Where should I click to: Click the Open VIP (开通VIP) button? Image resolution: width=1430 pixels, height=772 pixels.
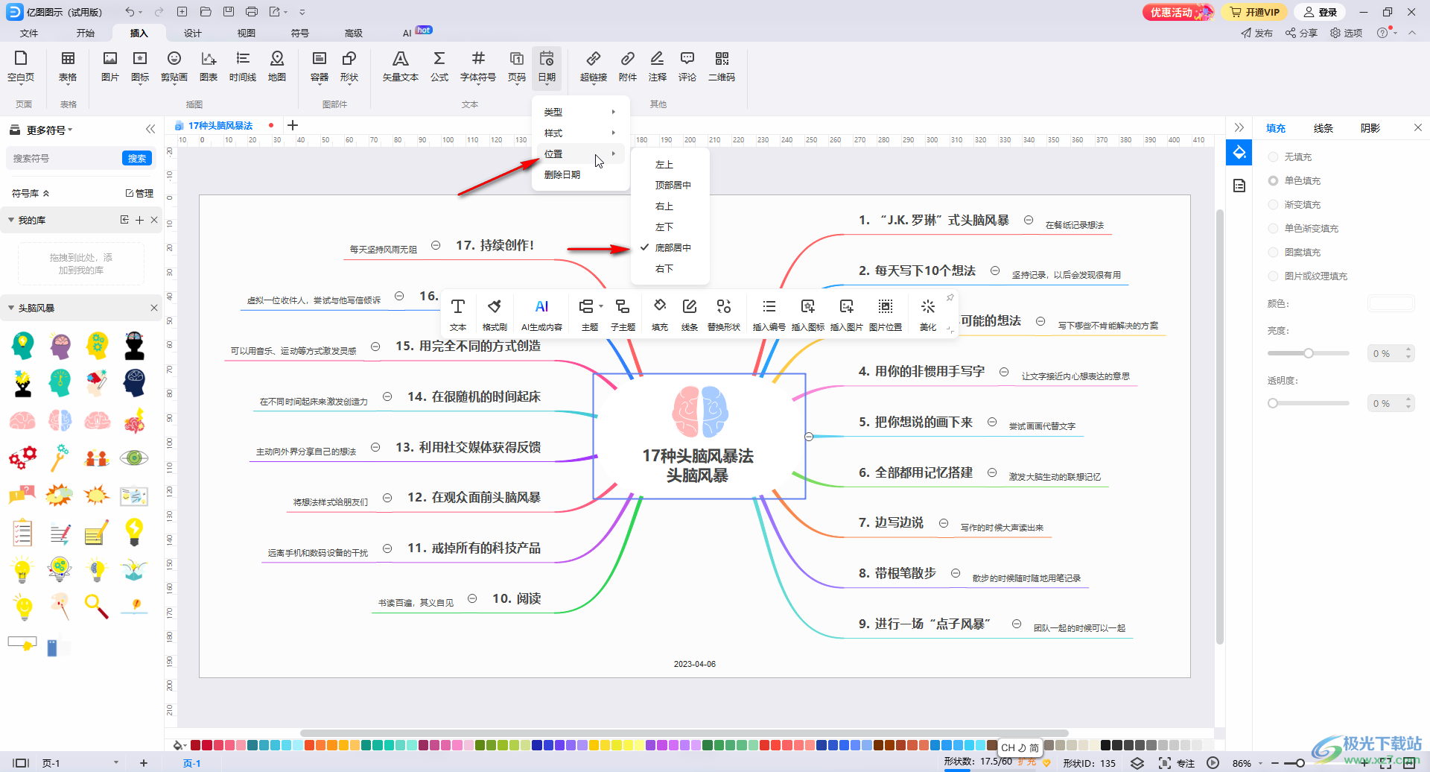tap(1255, 12)
